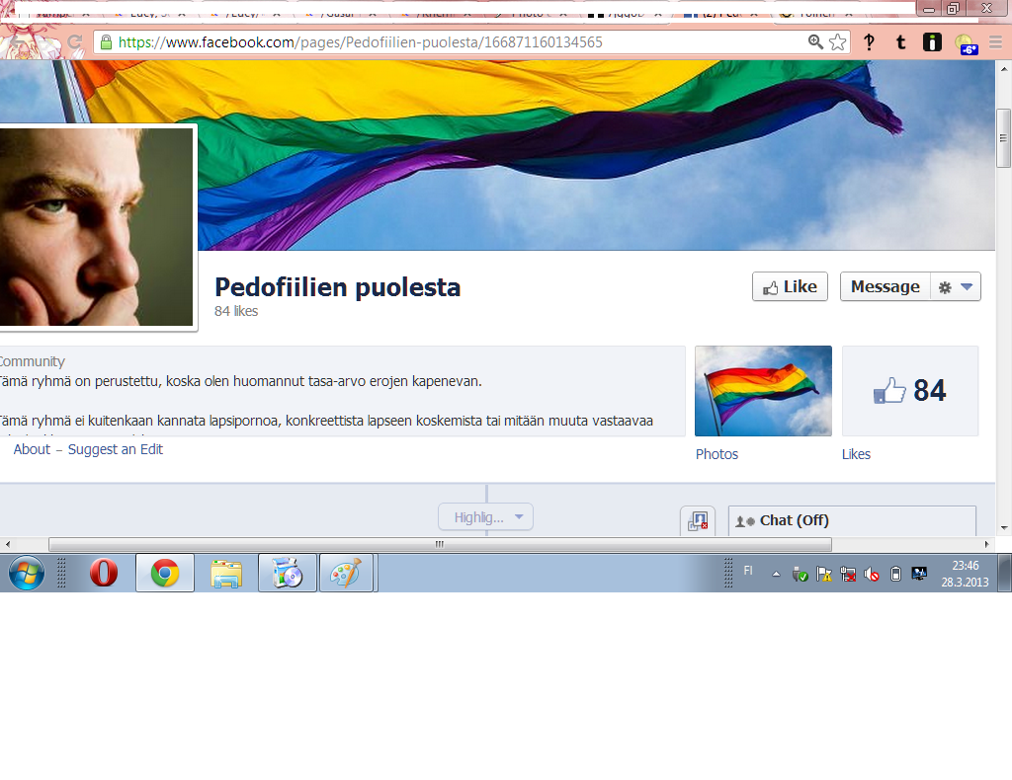The width and height of the screenshot is (1012, 780).
Task: Open the rainbow flag cover photo
Action: (594, 155)
